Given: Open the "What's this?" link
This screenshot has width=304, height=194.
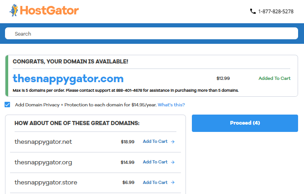Looking at the screenshot, I should [x=171, y=105].
